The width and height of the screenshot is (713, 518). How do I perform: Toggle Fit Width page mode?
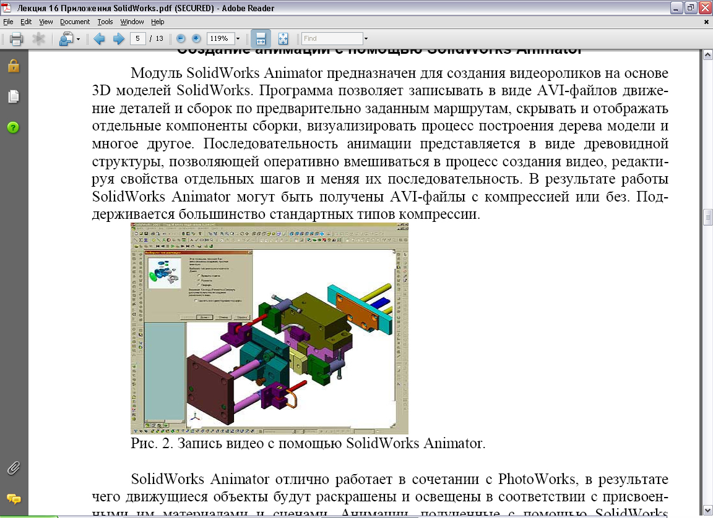tap(261, 38)
